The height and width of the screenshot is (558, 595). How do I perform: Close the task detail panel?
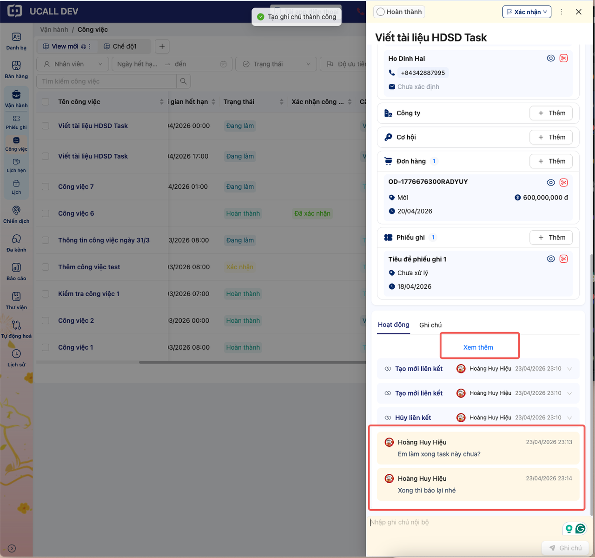pyautogui.click(x=579, y=12)
